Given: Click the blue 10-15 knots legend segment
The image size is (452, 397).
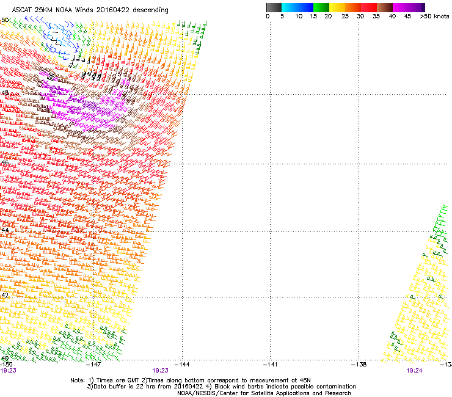Looking at the screenshot, I should pyautogui.click(x=305, y=7).
